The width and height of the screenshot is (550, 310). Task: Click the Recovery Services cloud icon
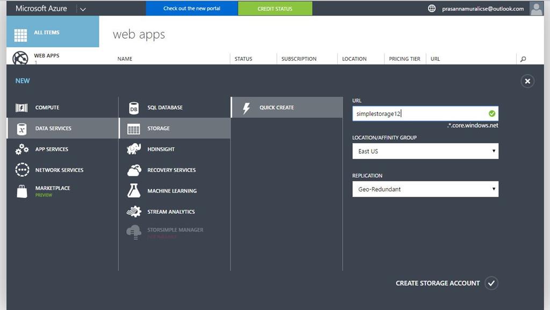point(134,170)
